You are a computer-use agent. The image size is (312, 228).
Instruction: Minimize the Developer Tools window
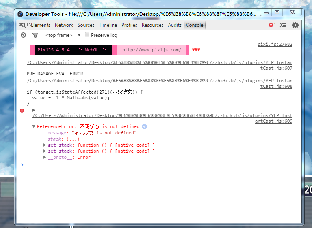pyautogui.click(x=266, y=13)
